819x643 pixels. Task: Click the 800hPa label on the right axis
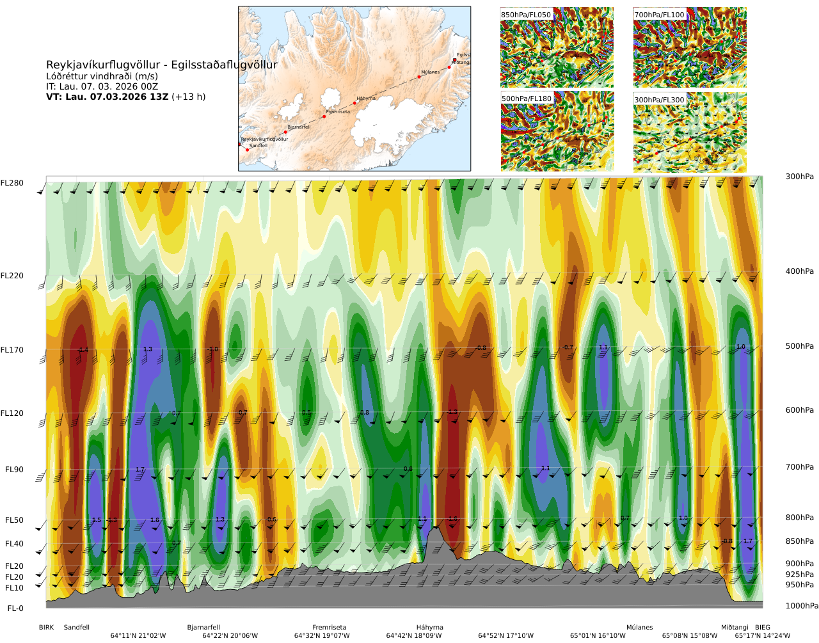tap(800, 518)
